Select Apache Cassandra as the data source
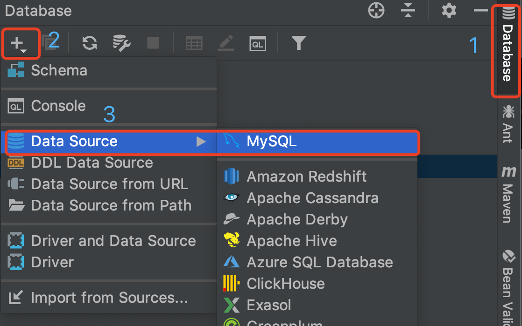Screen dimensions: 522x326 312,198
